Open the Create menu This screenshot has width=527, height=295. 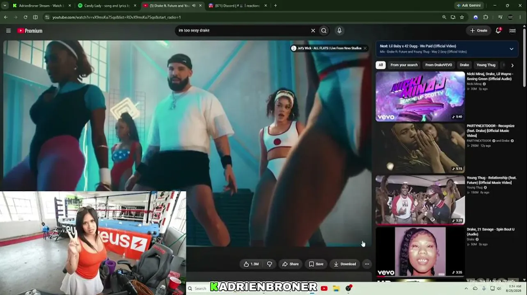479,31
